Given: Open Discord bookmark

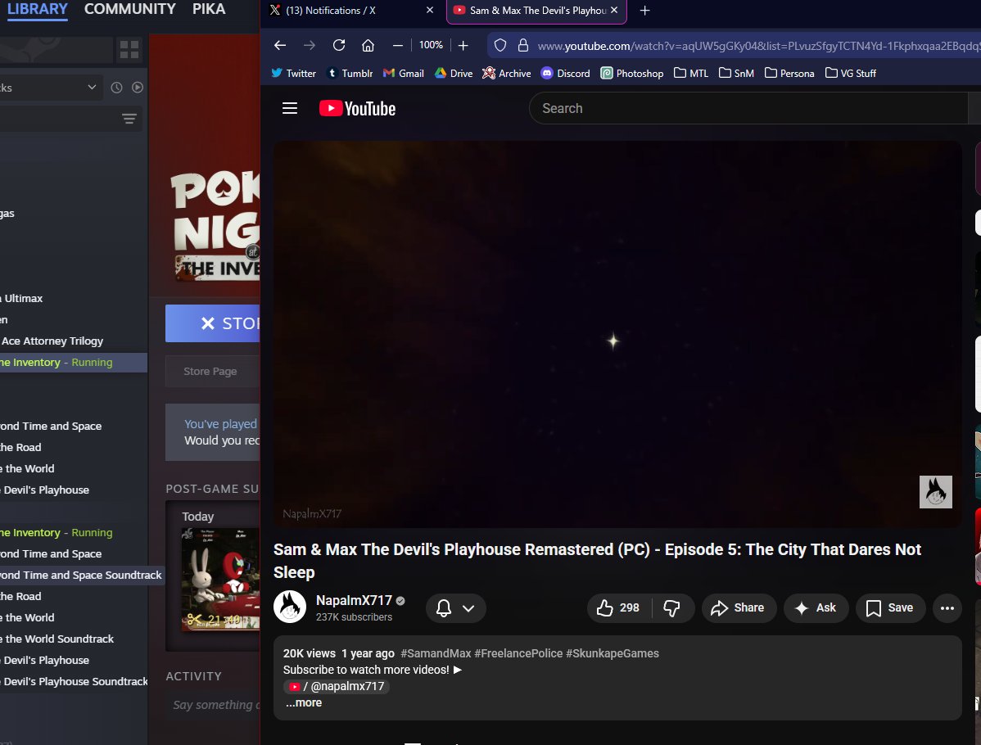Looking at the screenshot, I should tap(565, 73).
